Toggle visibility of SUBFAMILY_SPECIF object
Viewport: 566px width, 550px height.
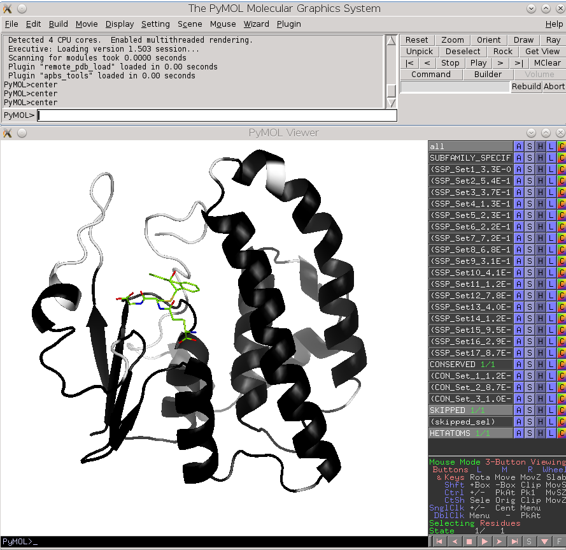click(x=470, y=158)
